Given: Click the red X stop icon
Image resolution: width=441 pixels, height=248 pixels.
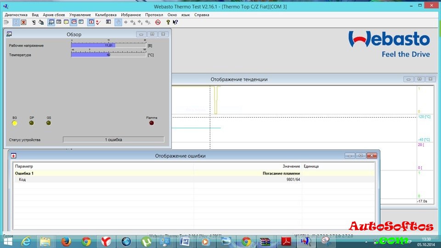Looking at the screenshot, I should (23, 22).
